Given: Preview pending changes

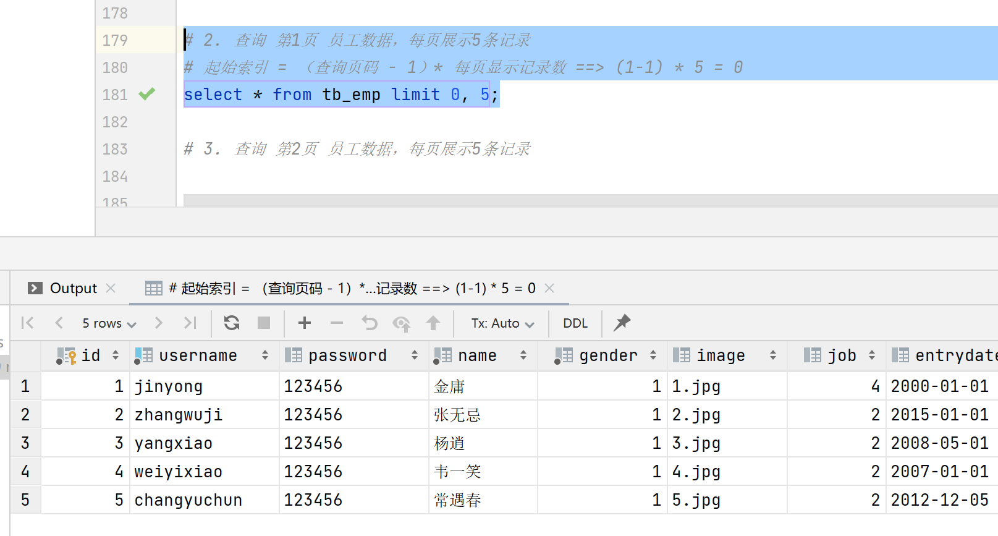Looking at the screenshot, I should 402,323.
